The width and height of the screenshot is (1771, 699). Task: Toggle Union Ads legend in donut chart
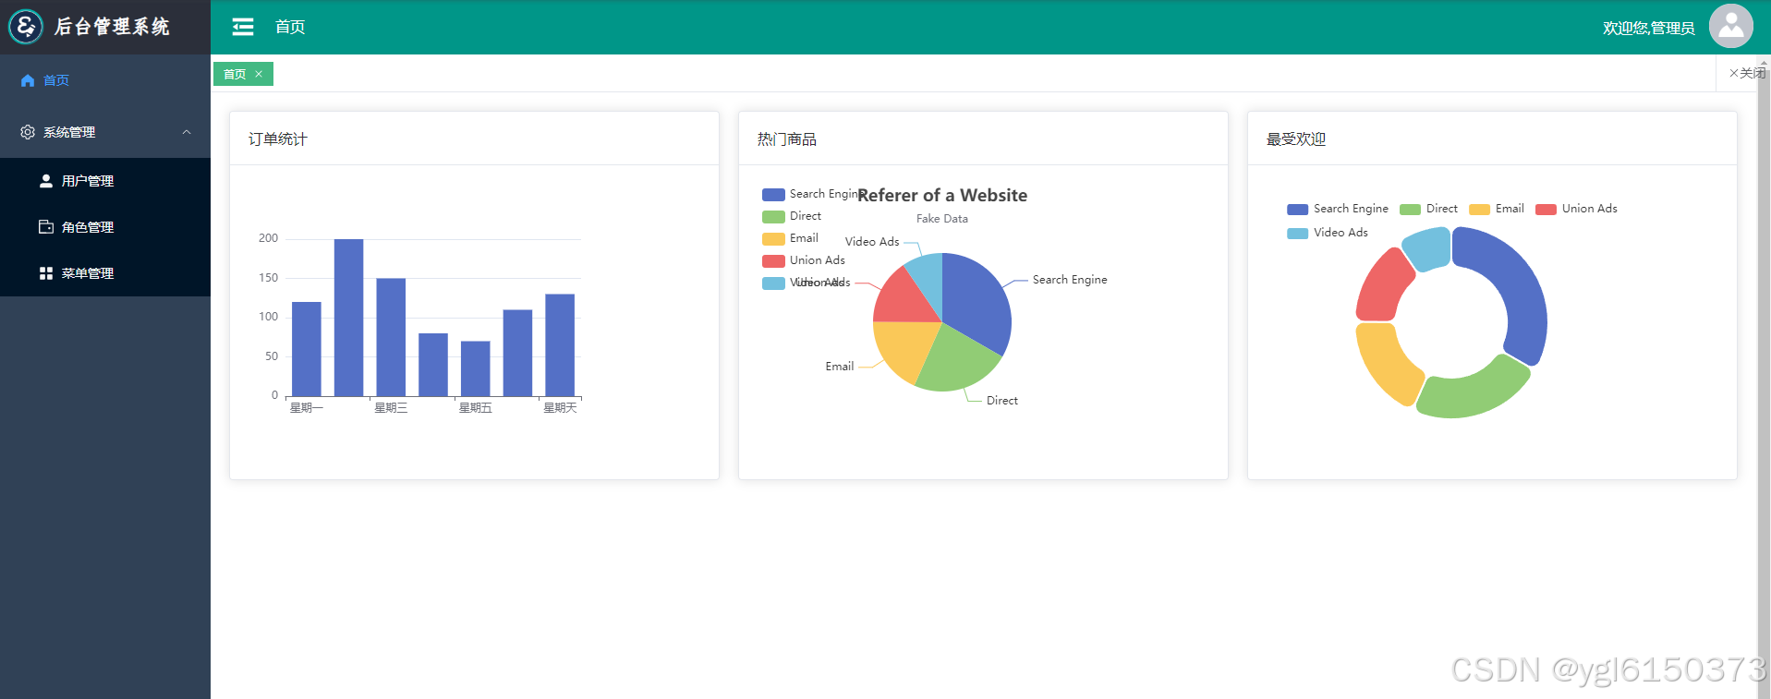[1576, 209]
